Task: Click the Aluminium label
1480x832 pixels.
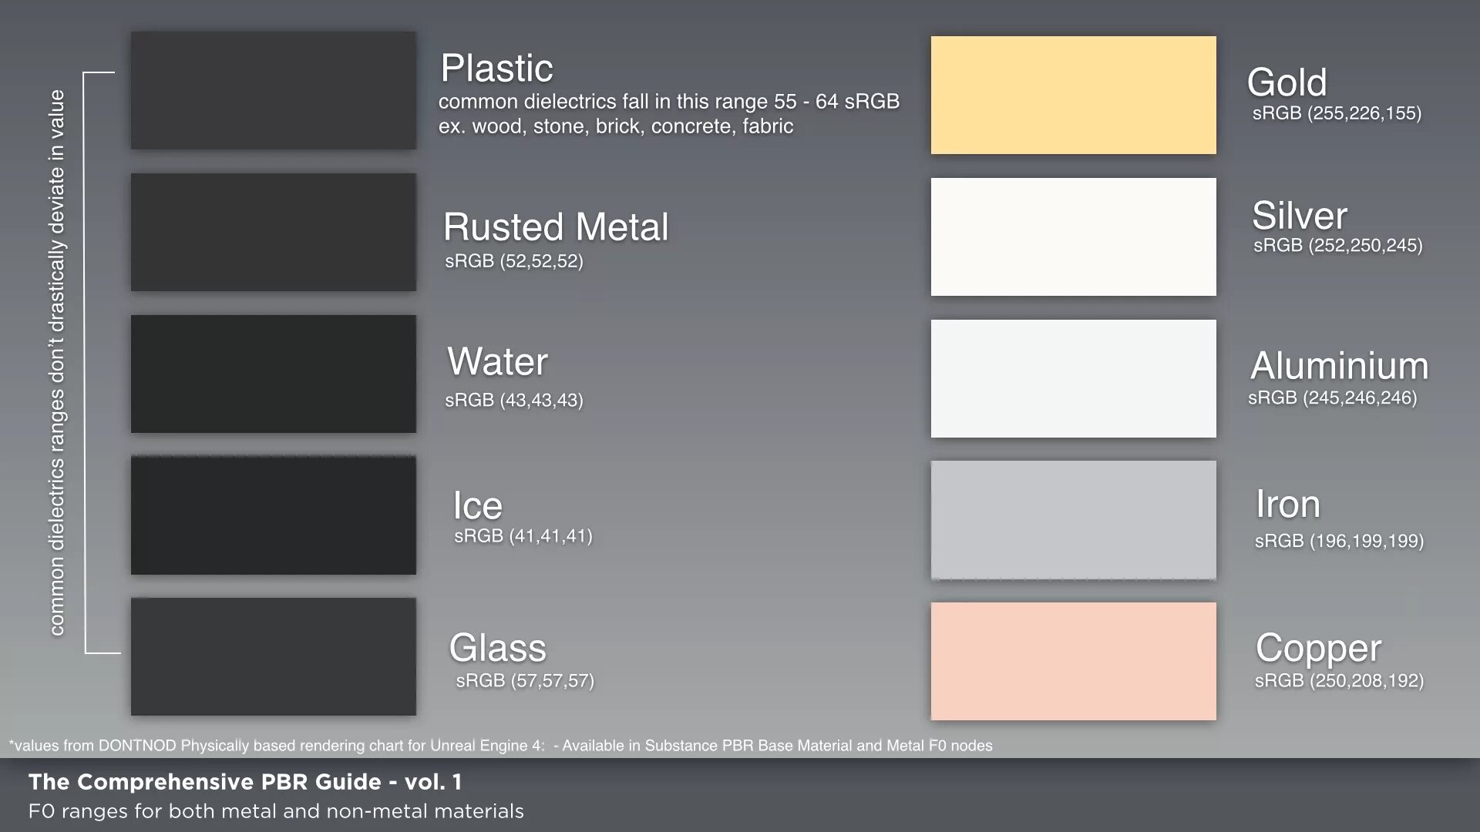Action: point(1339,366)
